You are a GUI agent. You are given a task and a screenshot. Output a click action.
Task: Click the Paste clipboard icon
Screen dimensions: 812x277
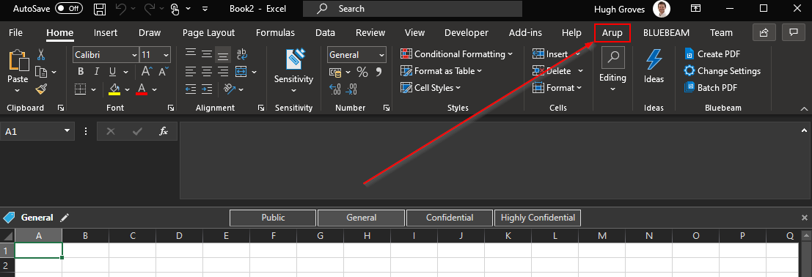[x=18, y=61]
